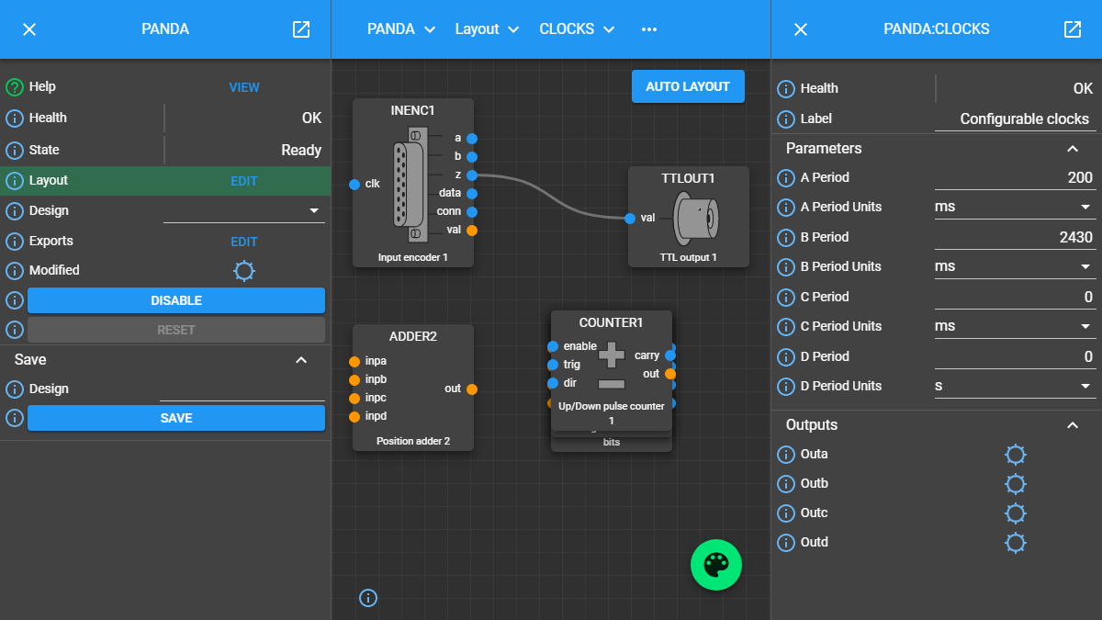Click info icon beside State
The width and height of the screenshot is (1102, 620).
tap(15, 151)
